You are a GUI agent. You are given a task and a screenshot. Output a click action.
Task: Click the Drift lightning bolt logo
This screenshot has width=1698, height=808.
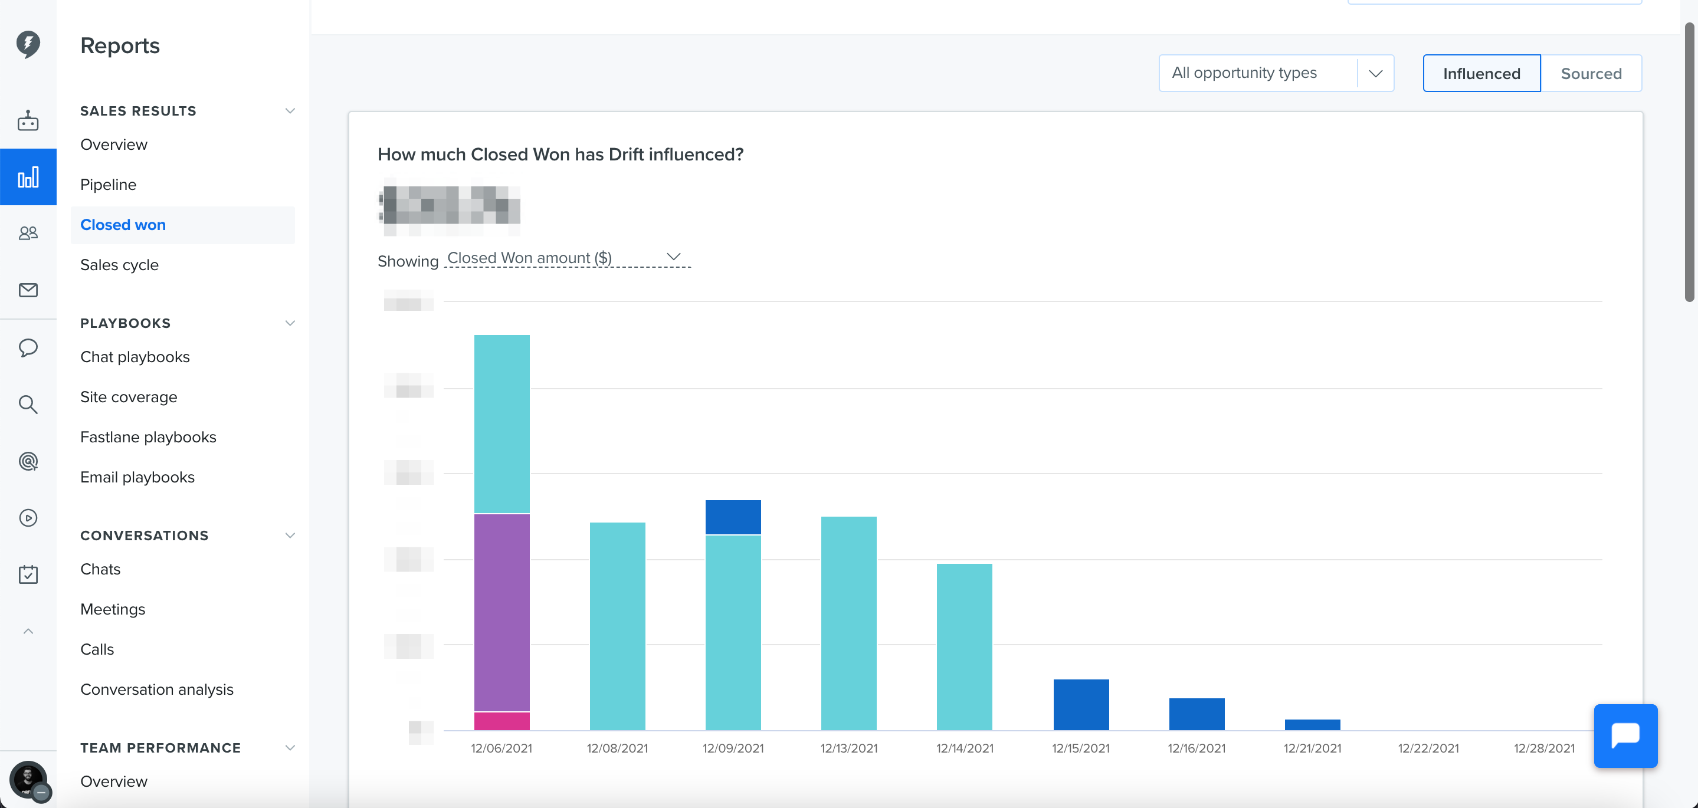(x=28, y=44)
